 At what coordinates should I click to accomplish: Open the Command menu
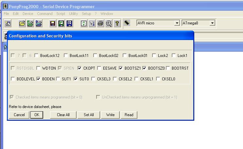click(44, 14)
